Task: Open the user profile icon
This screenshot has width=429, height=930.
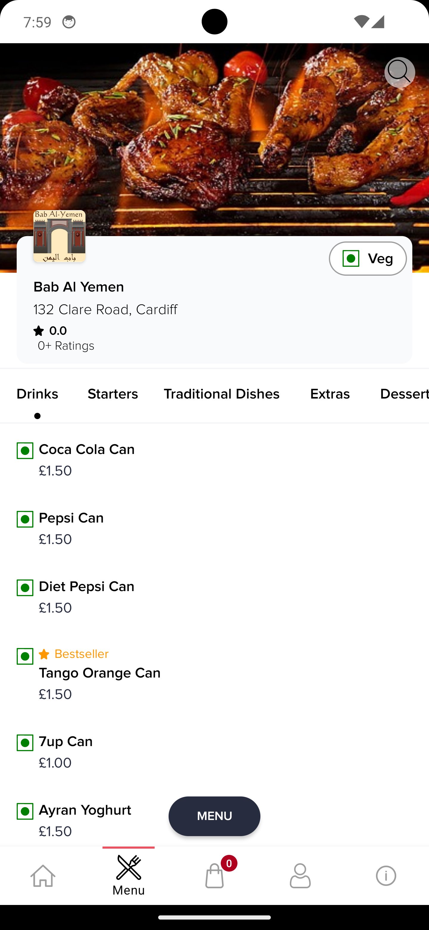Action: coord(300,876)
